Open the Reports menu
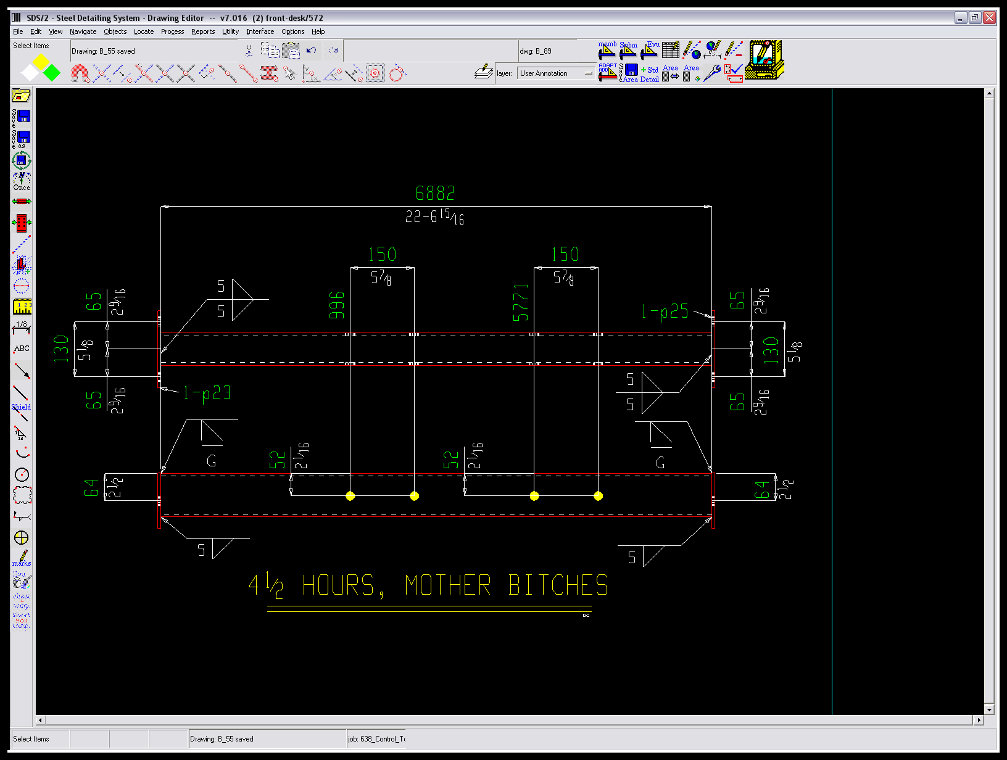Viewport: 1007px width, 760px height. click(202, 31)
